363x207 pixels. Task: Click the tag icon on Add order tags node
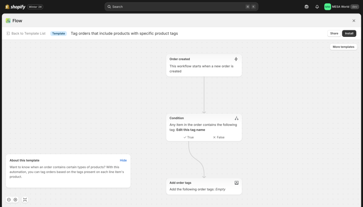(236, 183)
